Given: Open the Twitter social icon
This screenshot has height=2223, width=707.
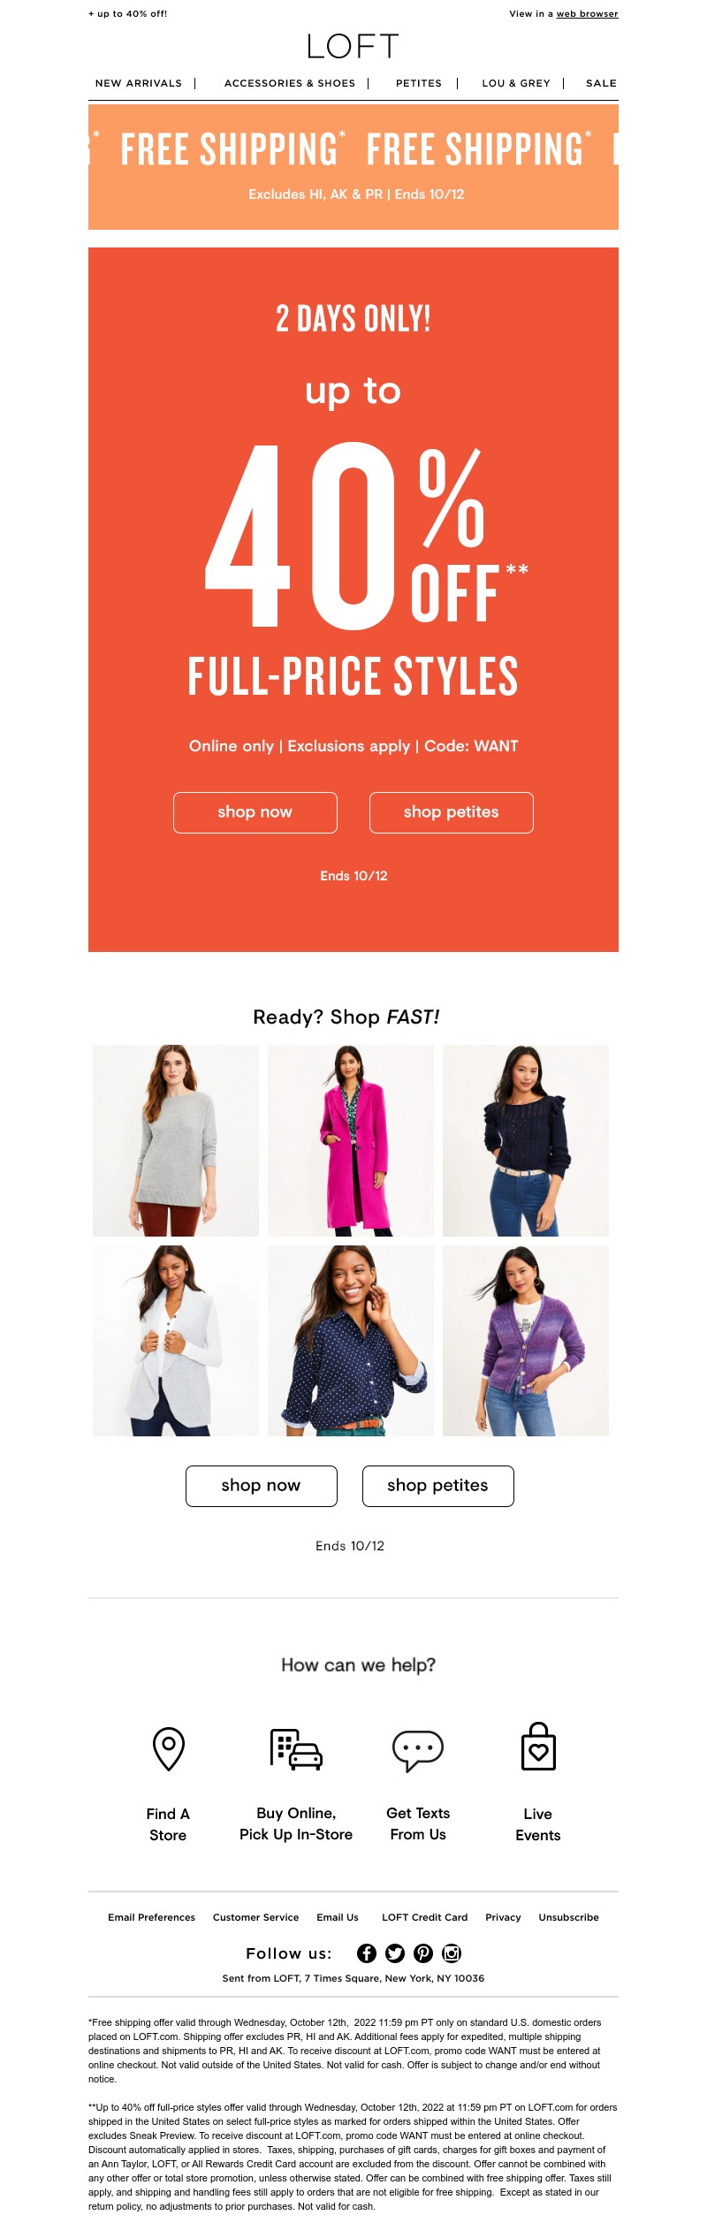Looking at the screenshot, I should pos(395,1953).
